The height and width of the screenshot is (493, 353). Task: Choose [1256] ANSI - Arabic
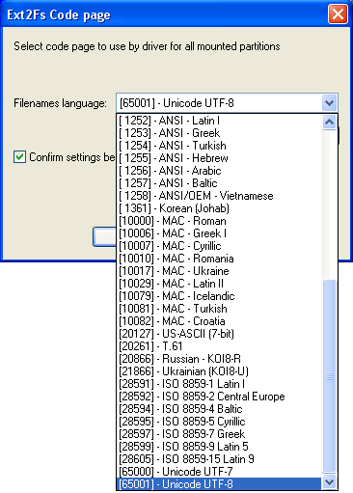click(x=219, y=171)
